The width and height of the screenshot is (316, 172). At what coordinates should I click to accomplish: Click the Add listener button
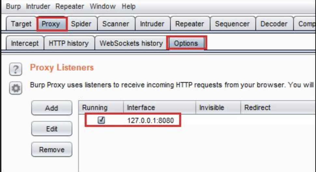click(x=51, y=108)
